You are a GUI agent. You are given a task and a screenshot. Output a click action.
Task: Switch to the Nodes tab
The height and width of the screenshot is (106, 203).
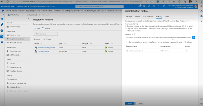pos(138,16)
